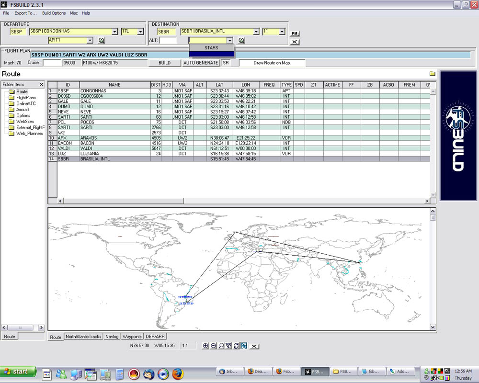Screen dimensions: 479x383
Task: Open the Misc menu
Action: [x=74, y=13]
